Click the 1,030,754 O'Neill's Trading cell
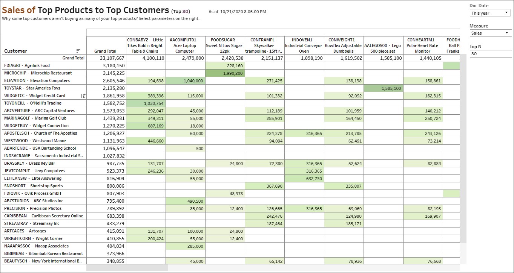 tap(146, 103)
